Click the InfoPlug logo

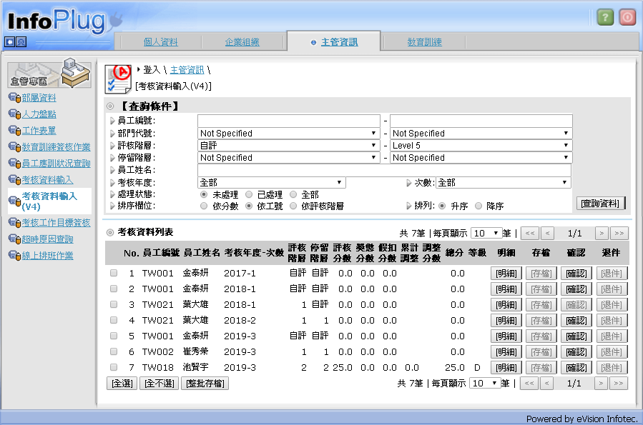tap(64, 21)
